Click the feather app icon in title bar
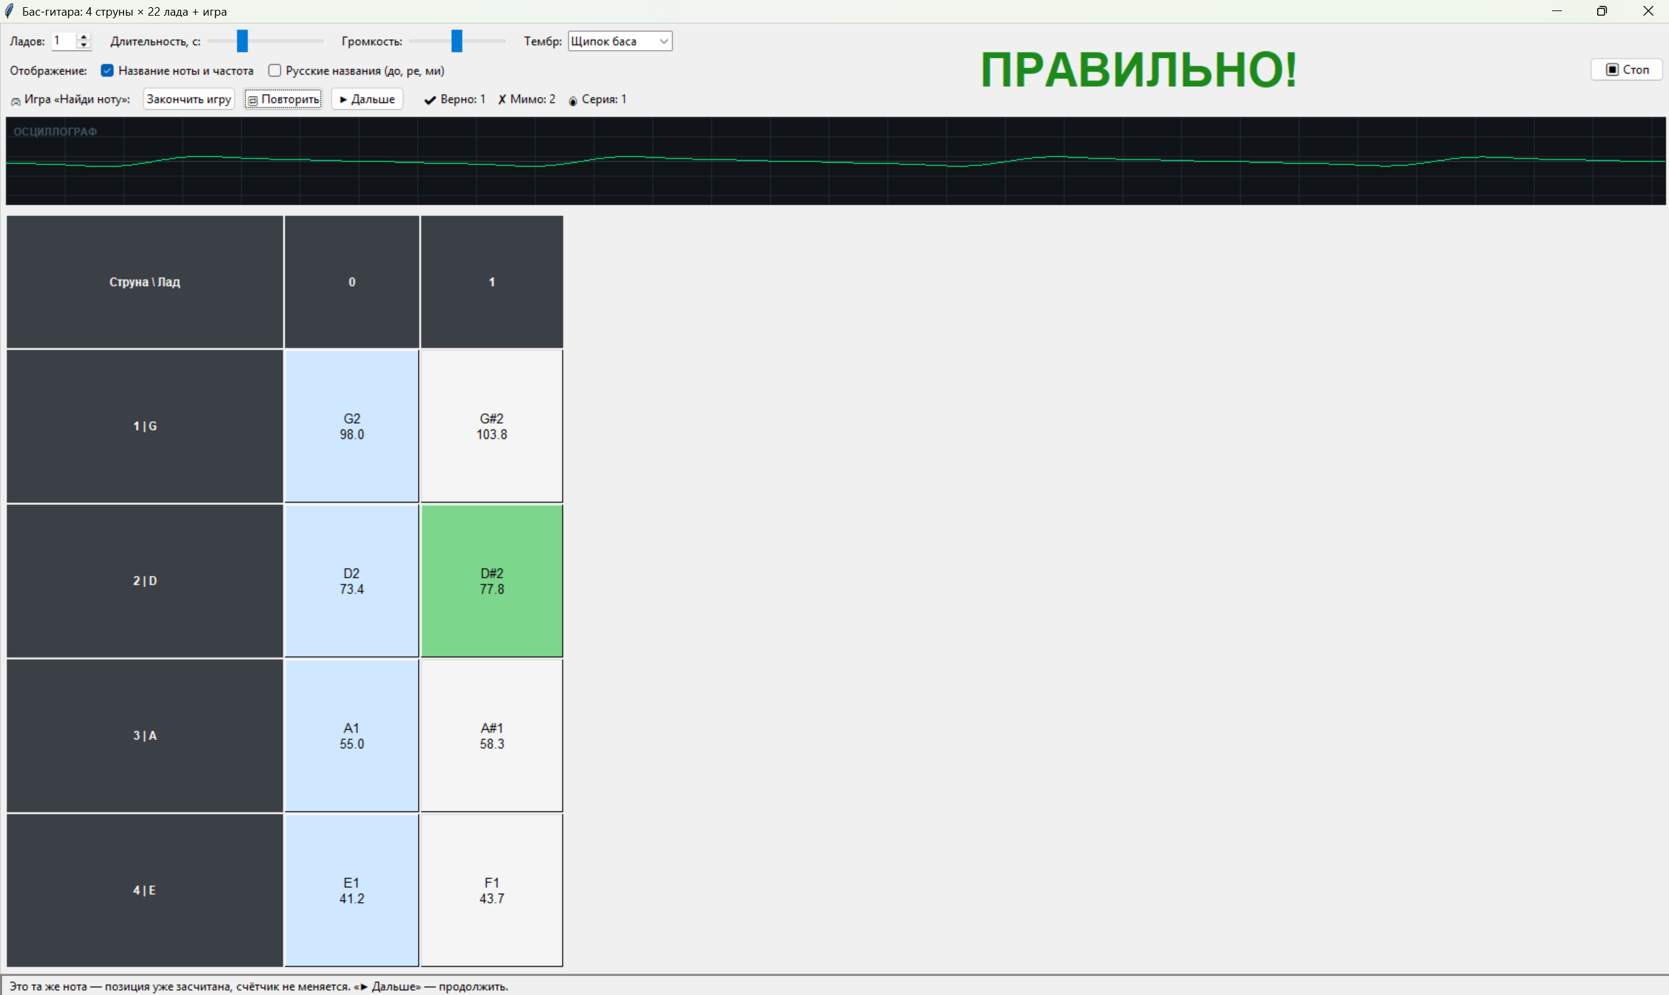The image size is (1669, 995). coord(9,10)
